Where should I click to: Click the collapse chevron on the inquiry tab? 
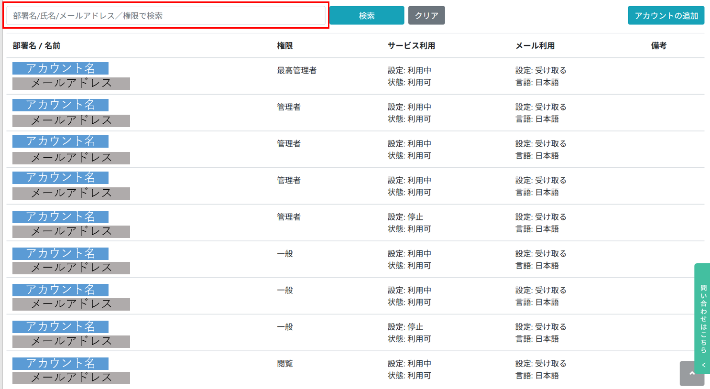[703, 365]
